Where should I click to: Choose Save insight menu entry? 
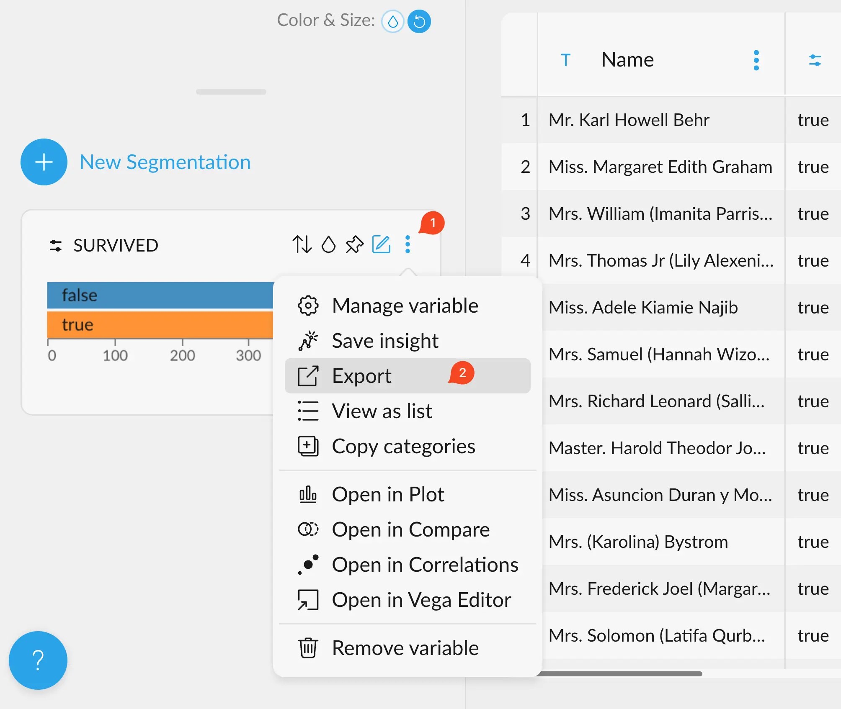pos(384,341)
